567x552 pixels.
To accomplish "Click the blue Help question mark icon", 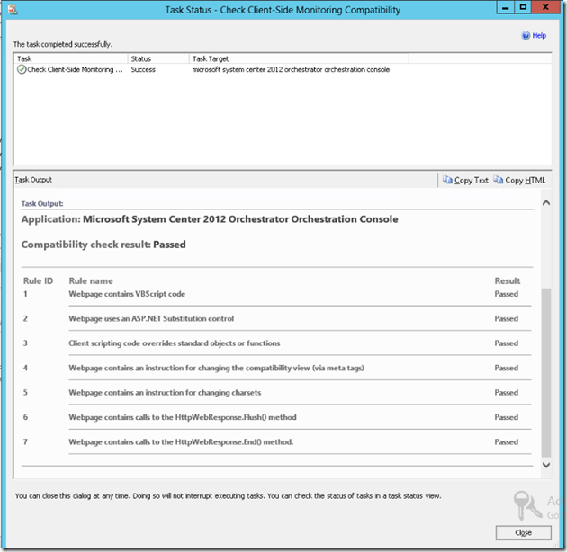I will pyautogui.click(x=526, y=36).
